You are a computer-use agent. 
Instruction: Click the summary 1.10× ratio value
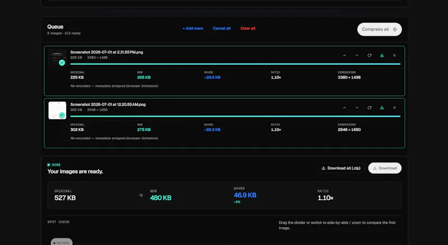coord(325,198)
